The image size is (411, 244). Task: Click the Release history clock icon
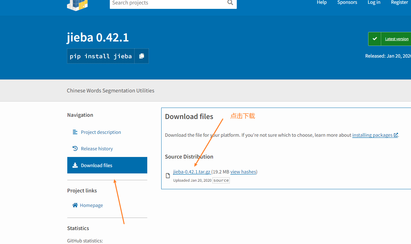[75, 148]
